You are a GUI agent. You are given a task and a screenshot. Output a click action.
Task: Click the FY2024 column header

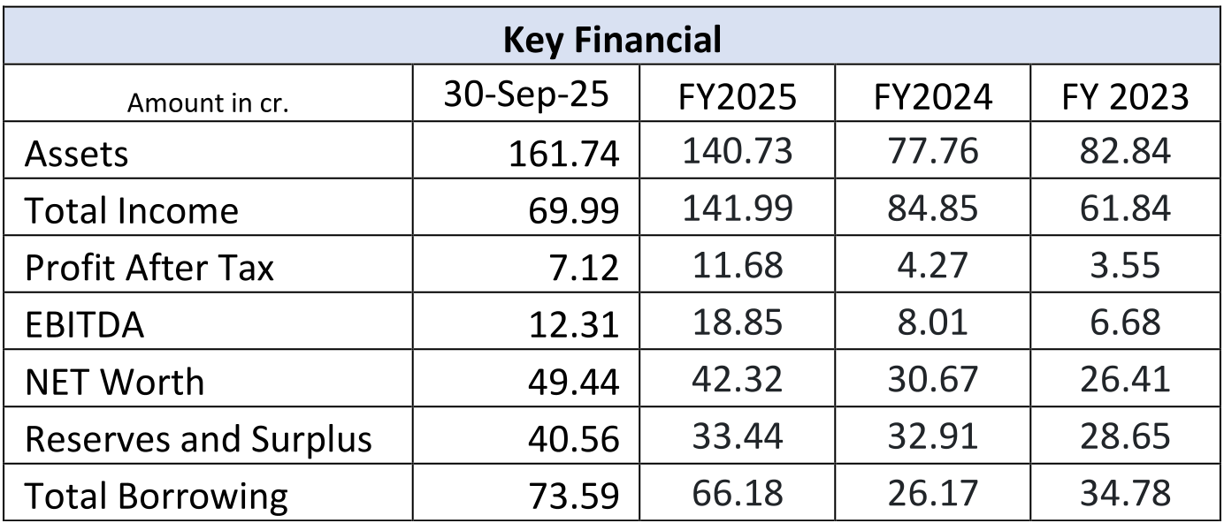(932, 97)
